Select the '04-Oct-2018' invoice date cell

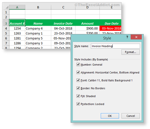click(x=63, y=28)
